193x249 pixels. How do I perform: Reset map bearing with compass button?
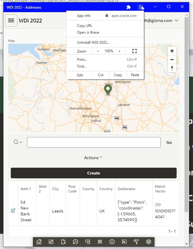pos(172,68)
